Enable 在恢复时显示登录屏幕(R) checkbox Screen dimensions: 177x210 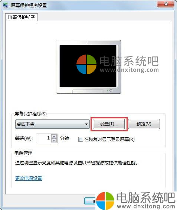click(81, 139)
